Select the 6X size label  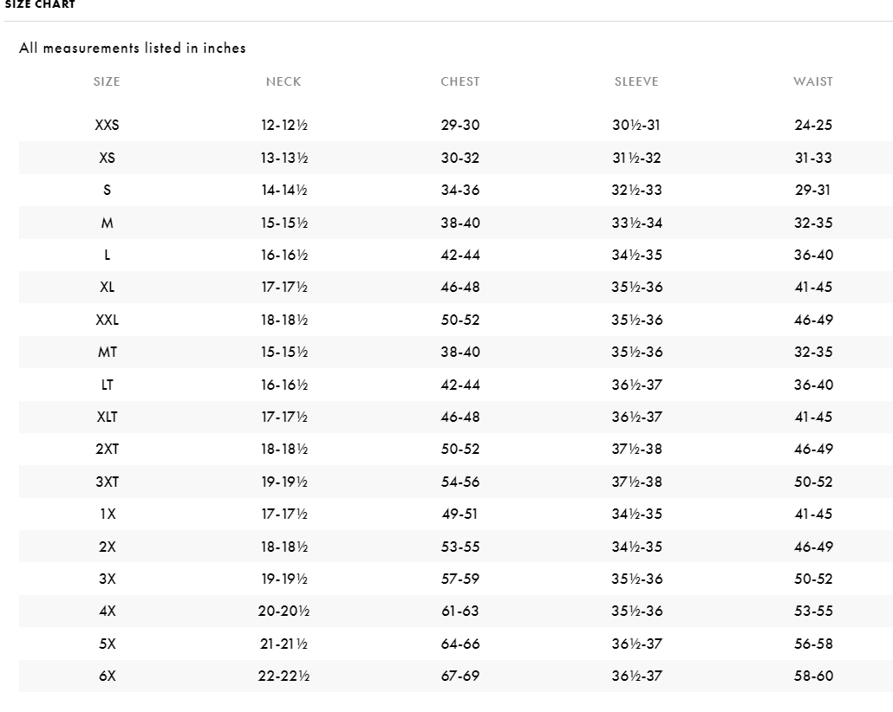107,676
